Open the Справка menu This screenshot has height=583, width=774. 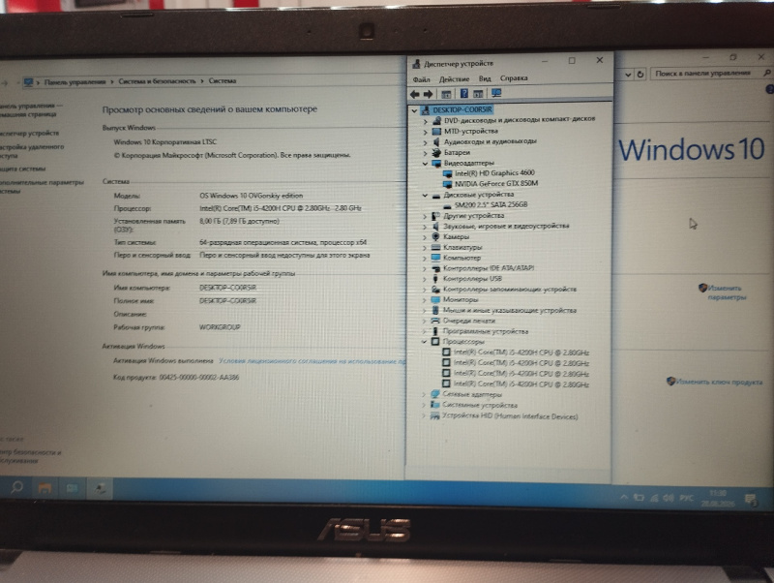pyautogui.click(x=514, y=78)
